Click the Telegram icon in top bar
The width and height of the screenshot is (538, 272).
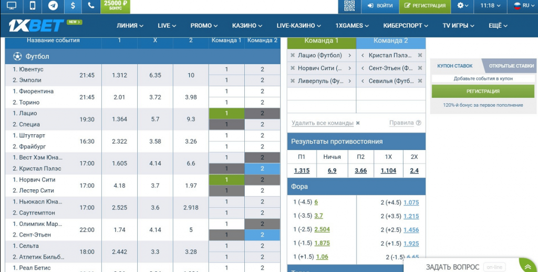click(x=53, y=6)
